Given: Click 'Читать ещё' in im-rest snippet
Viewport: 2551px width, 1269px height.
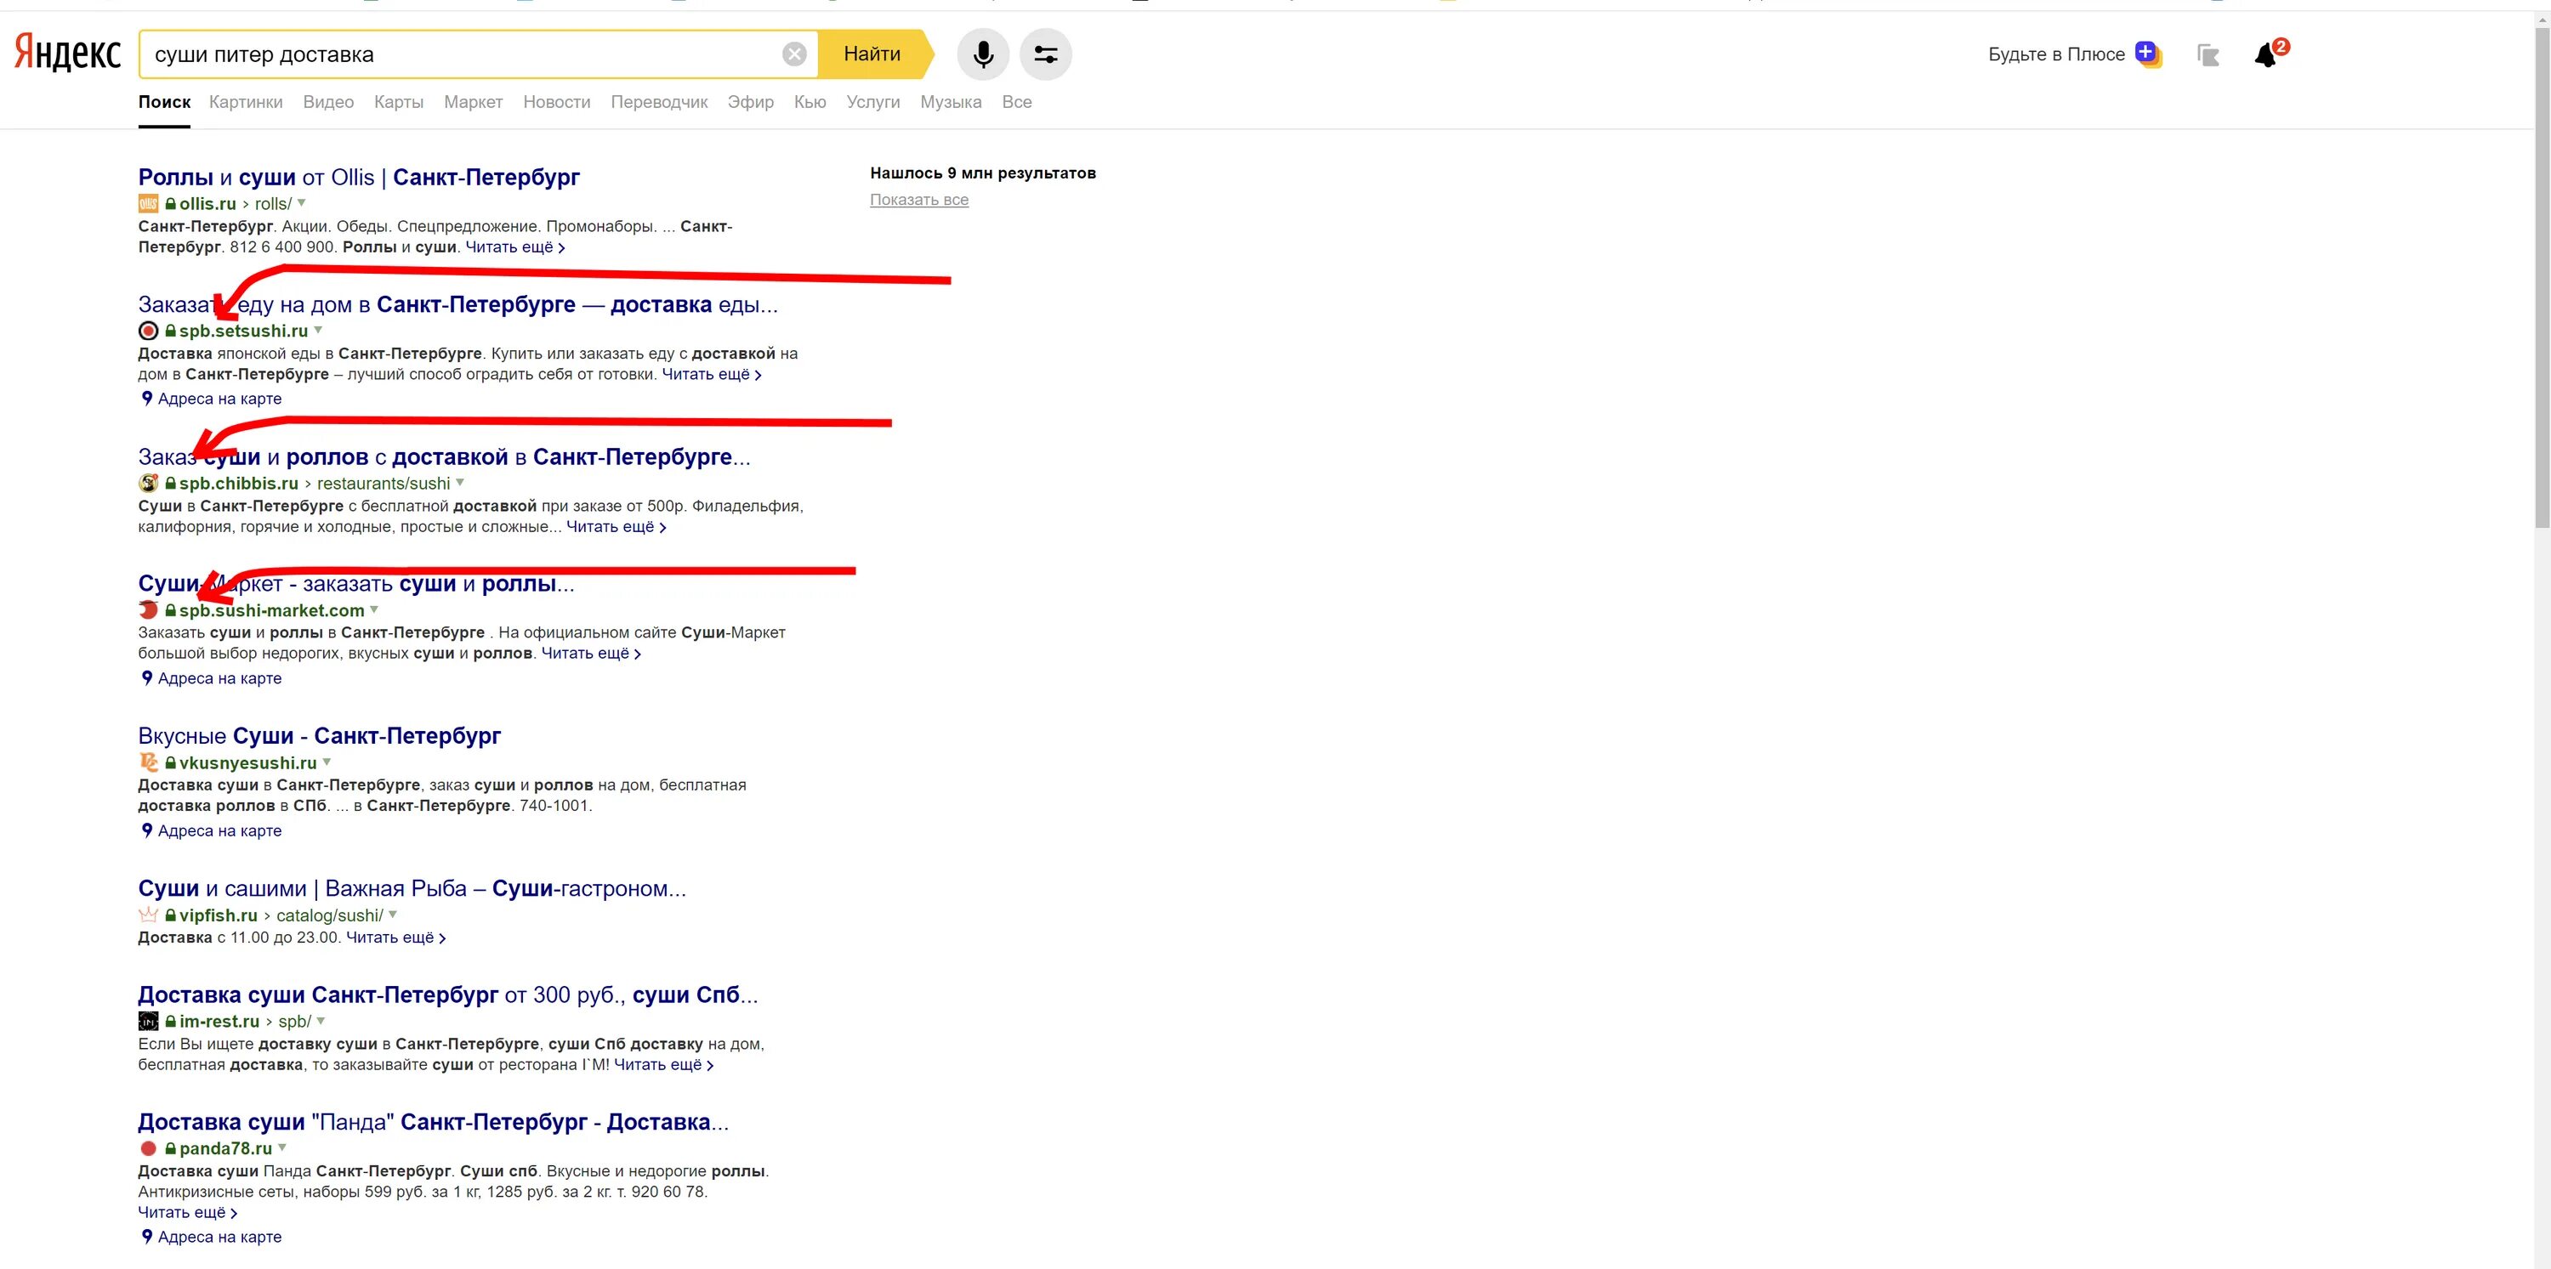Looking at the screenshot, I should (x=663, y=1065).
